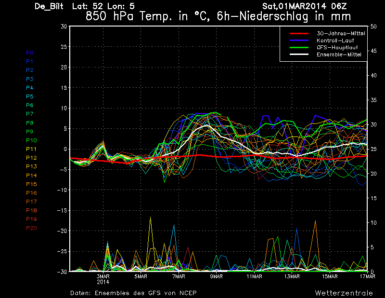385x298 pixels.
Task: Click the 'Daten: Ensembles des GFS von NCEP' text
Action: point(133,293)
